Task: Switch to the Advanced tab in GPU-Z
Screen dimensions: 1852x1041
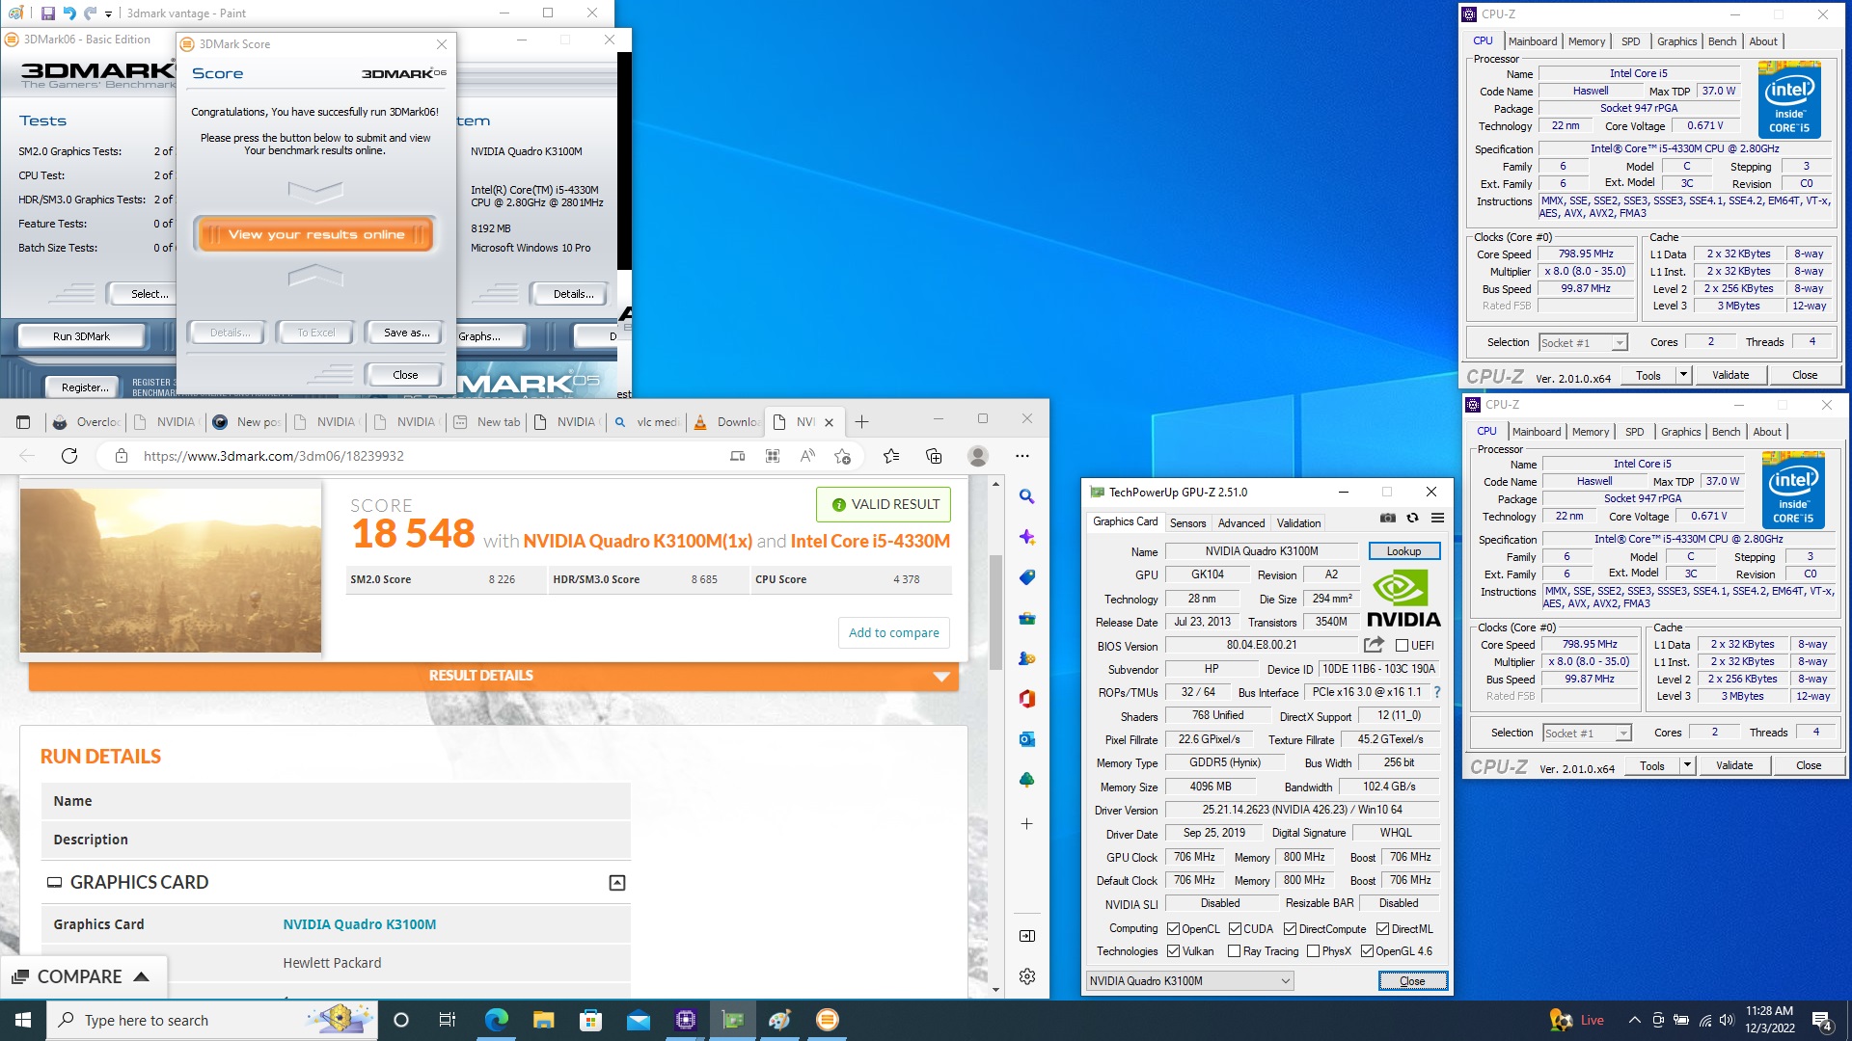Action: 1240,523
